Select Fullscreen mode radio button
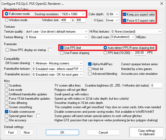 click(x=6, y=14)
